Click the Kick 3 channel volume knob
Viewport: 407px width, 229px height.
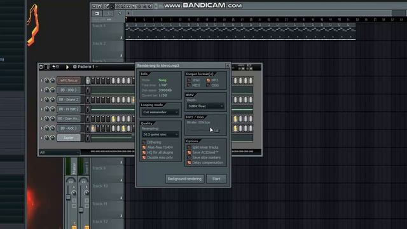[52, 128]
